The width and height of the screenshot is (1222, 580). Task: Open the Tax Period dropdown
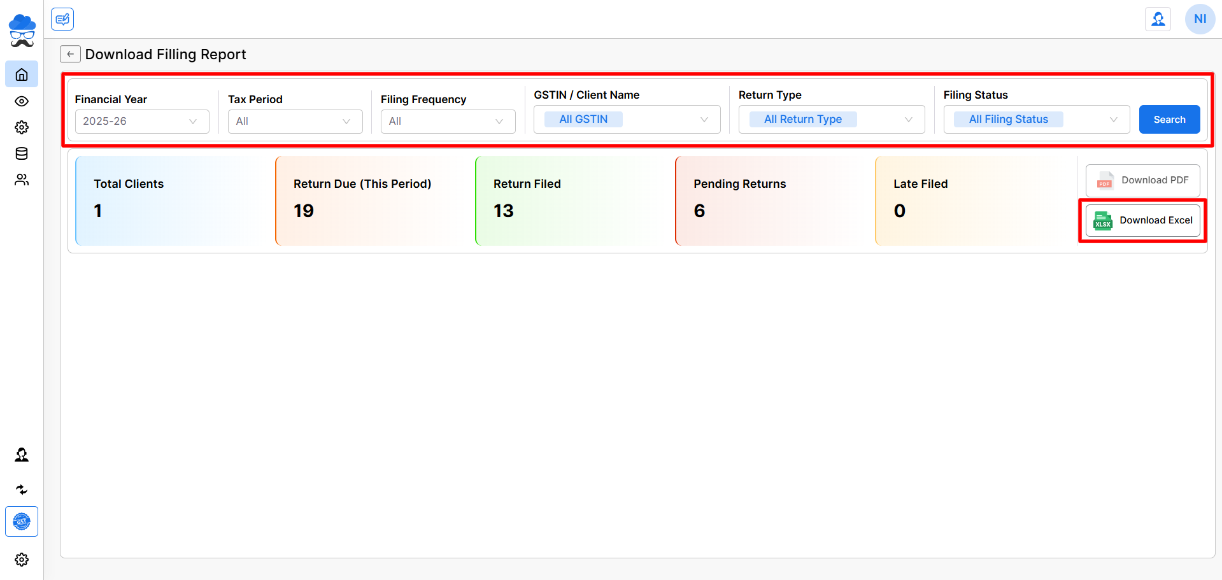coord(295,122)
